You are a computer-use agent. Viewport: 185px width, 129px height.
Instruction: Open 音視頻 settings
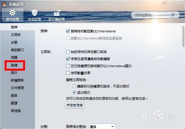(16, 111)
